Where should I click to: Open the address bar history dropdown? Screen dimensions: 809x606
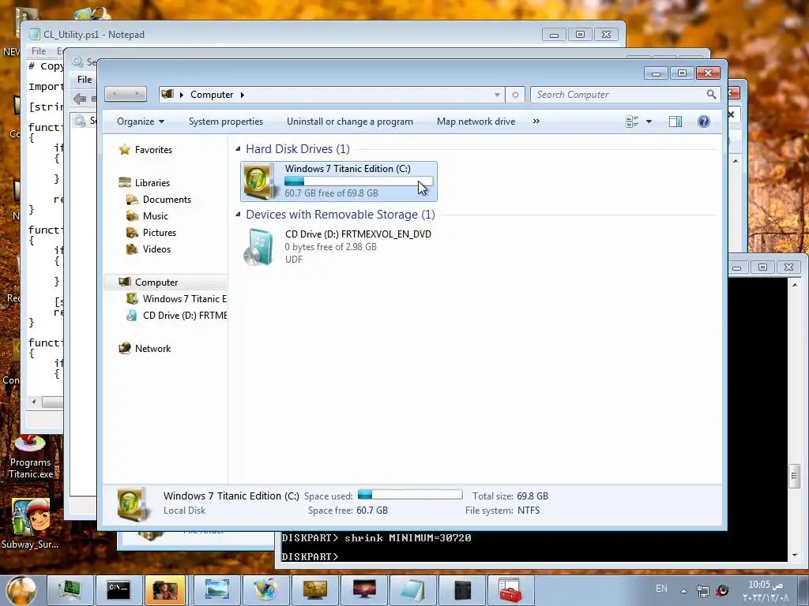[x=497, y=95]
